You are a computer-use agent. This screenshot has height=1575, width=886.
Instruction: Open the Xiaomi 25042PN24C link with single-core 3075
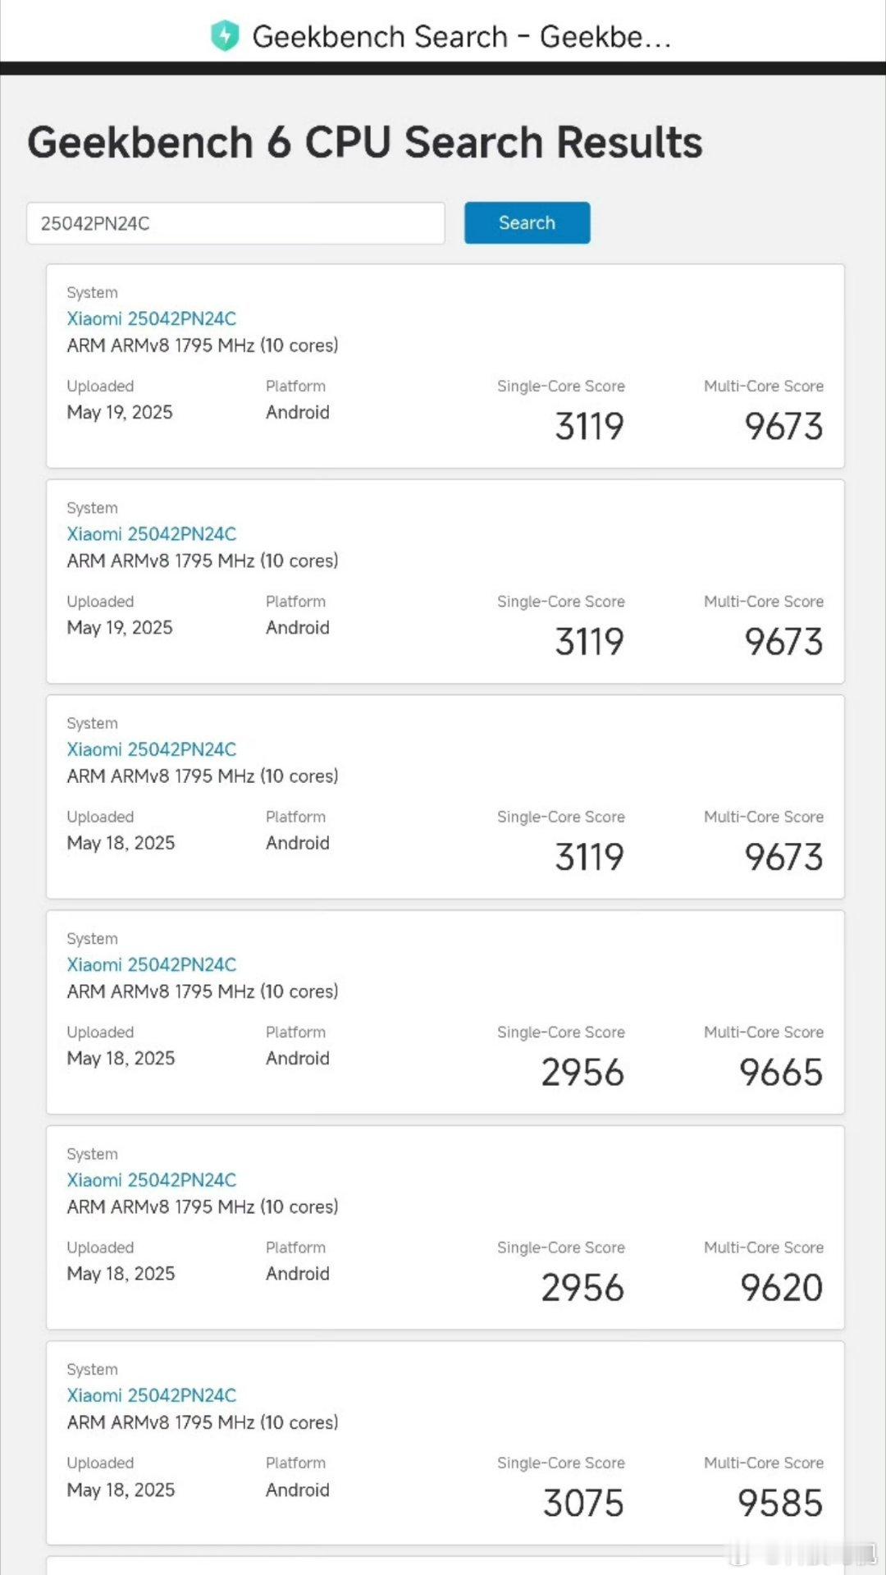152,1395
